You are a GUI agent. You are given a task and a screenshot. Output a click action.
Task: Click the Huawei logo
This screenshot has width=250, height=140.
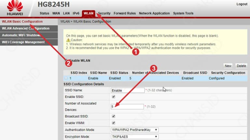click(x=15, y=8)
